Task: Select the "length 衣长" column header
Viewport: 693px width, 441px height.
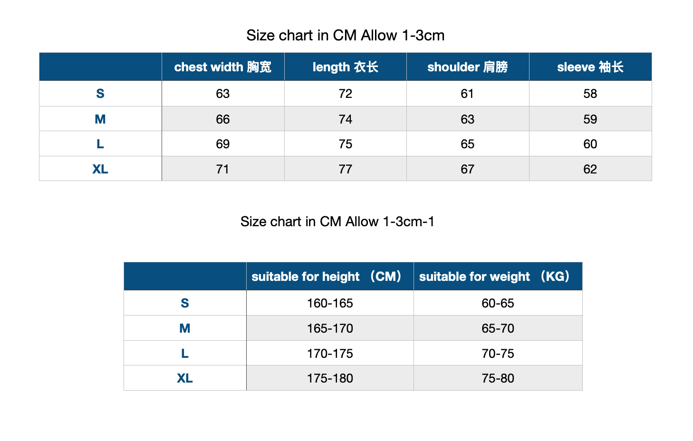Action: [345, 67]
